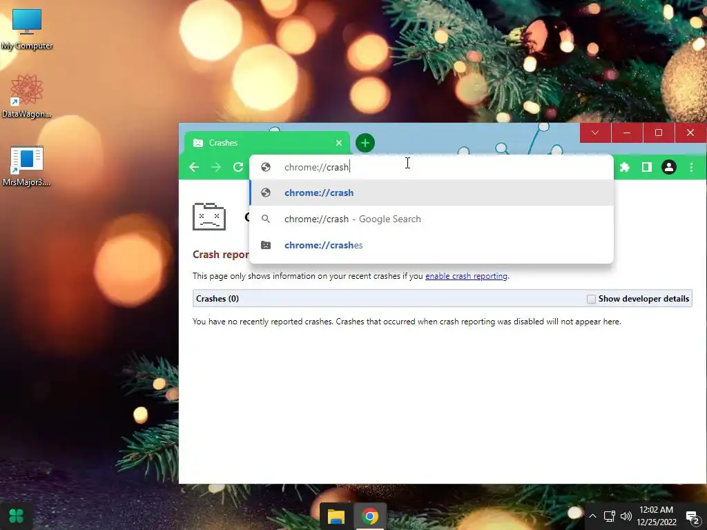Select the DataWagon desktop shortcut
Image resolution: width=707 pixels, height=530 pixels.
(27, 97)
